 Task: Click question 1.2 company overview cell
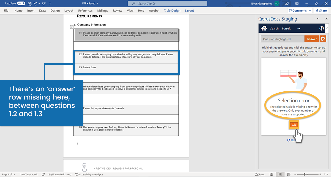coord(126,56)
